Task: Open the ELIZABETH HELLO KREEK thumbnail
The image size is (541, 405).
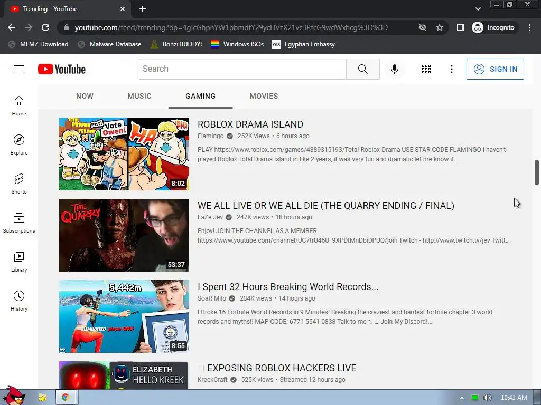Action: tap(124, 375)
